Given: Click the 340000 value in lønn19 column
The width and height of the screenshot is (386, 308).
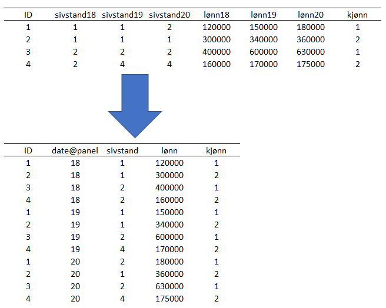Looking at the screenshot, I should tap(263, 39).
